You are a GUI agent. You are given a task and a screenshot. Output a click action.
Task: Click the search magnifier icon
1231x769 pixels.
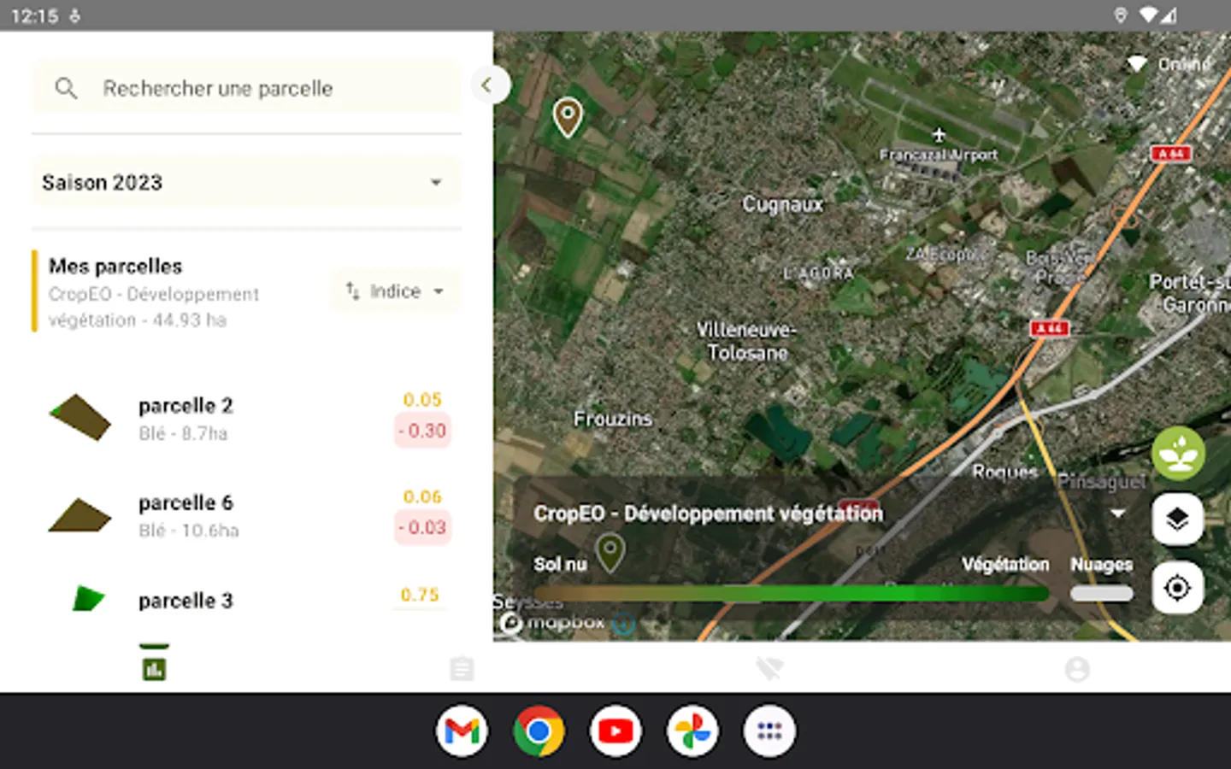pos(66,88)
